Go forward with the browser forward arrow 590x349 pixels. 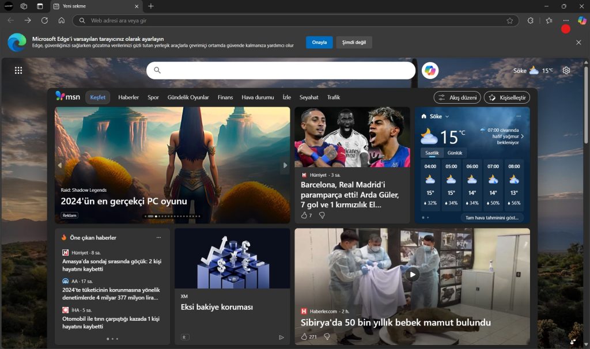(28, 20)
